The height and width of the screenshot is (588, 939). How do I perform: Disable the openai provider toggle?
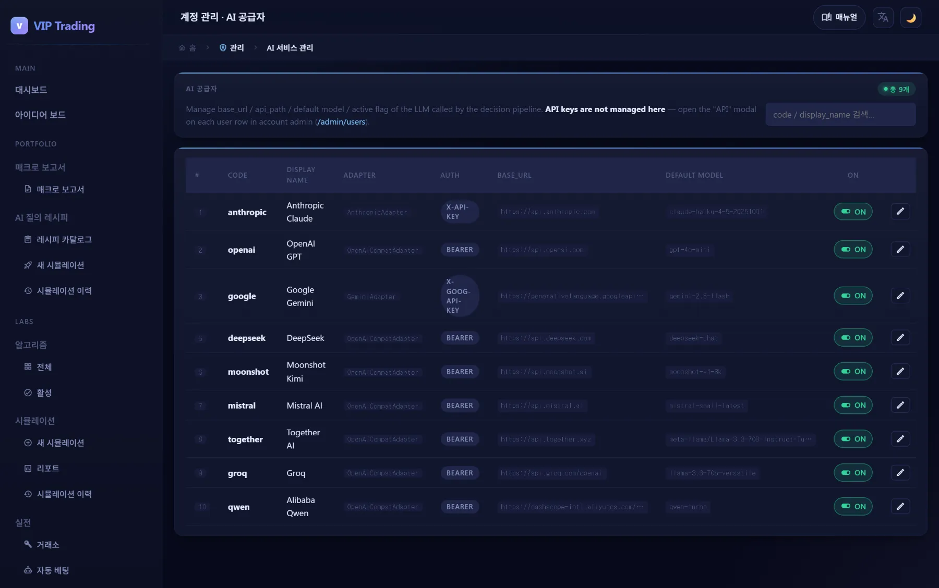[x=853, y=250]
